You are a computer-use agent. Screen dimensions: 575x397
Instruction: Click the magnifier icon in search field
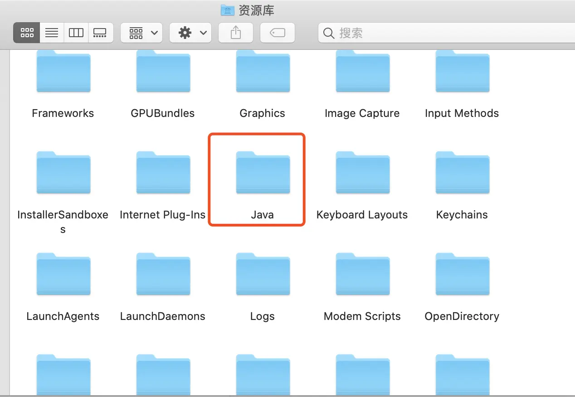click(329, 33)
